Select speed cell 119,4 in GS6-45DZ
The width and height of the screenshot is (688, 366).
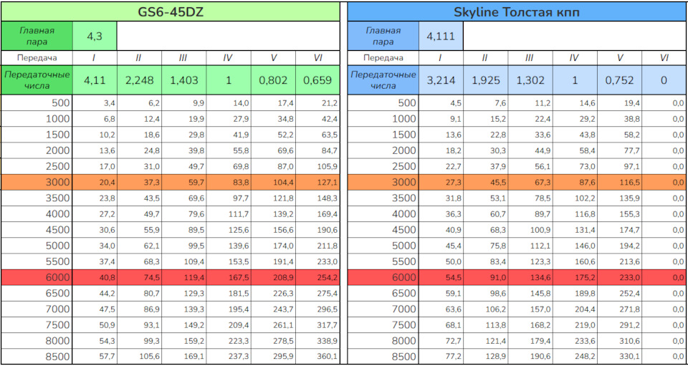point(184,277)
